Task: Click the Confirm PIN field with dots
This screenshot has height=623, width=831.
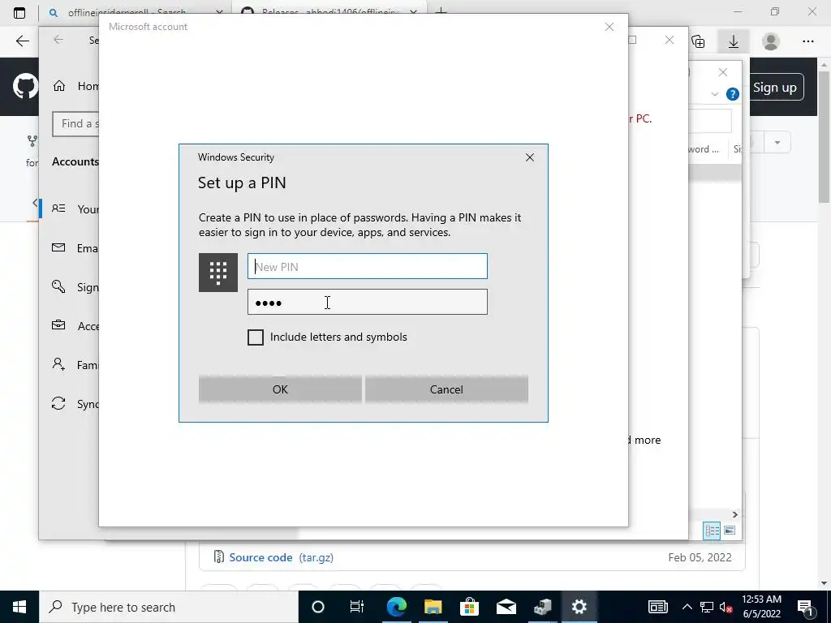Action: tap(368, 302)
